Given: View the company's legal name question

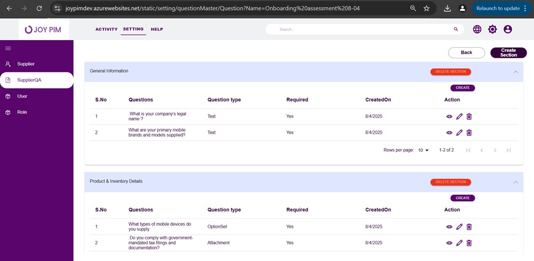Looking at the screenshot, I should point(449,117).
